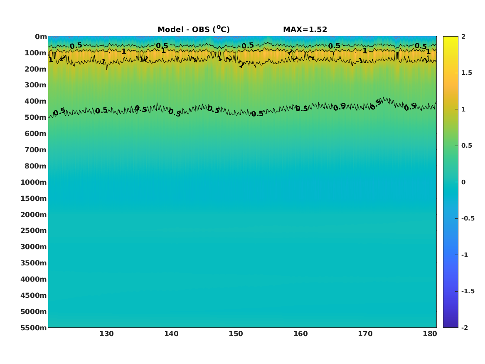485x364 pixels.
Task: Click the '500m' depth axis label
Action: coord(36,118)
